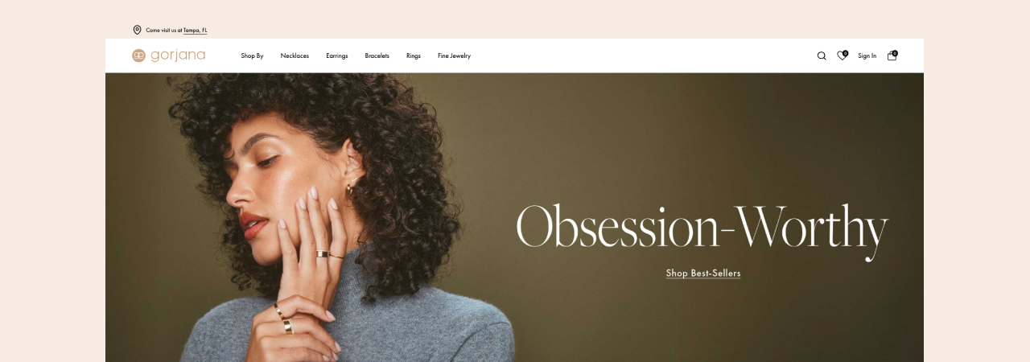Viewport: 1030px width, 362px height.
Task: Choose Rings from the top navigation
Action: (414, 56)
